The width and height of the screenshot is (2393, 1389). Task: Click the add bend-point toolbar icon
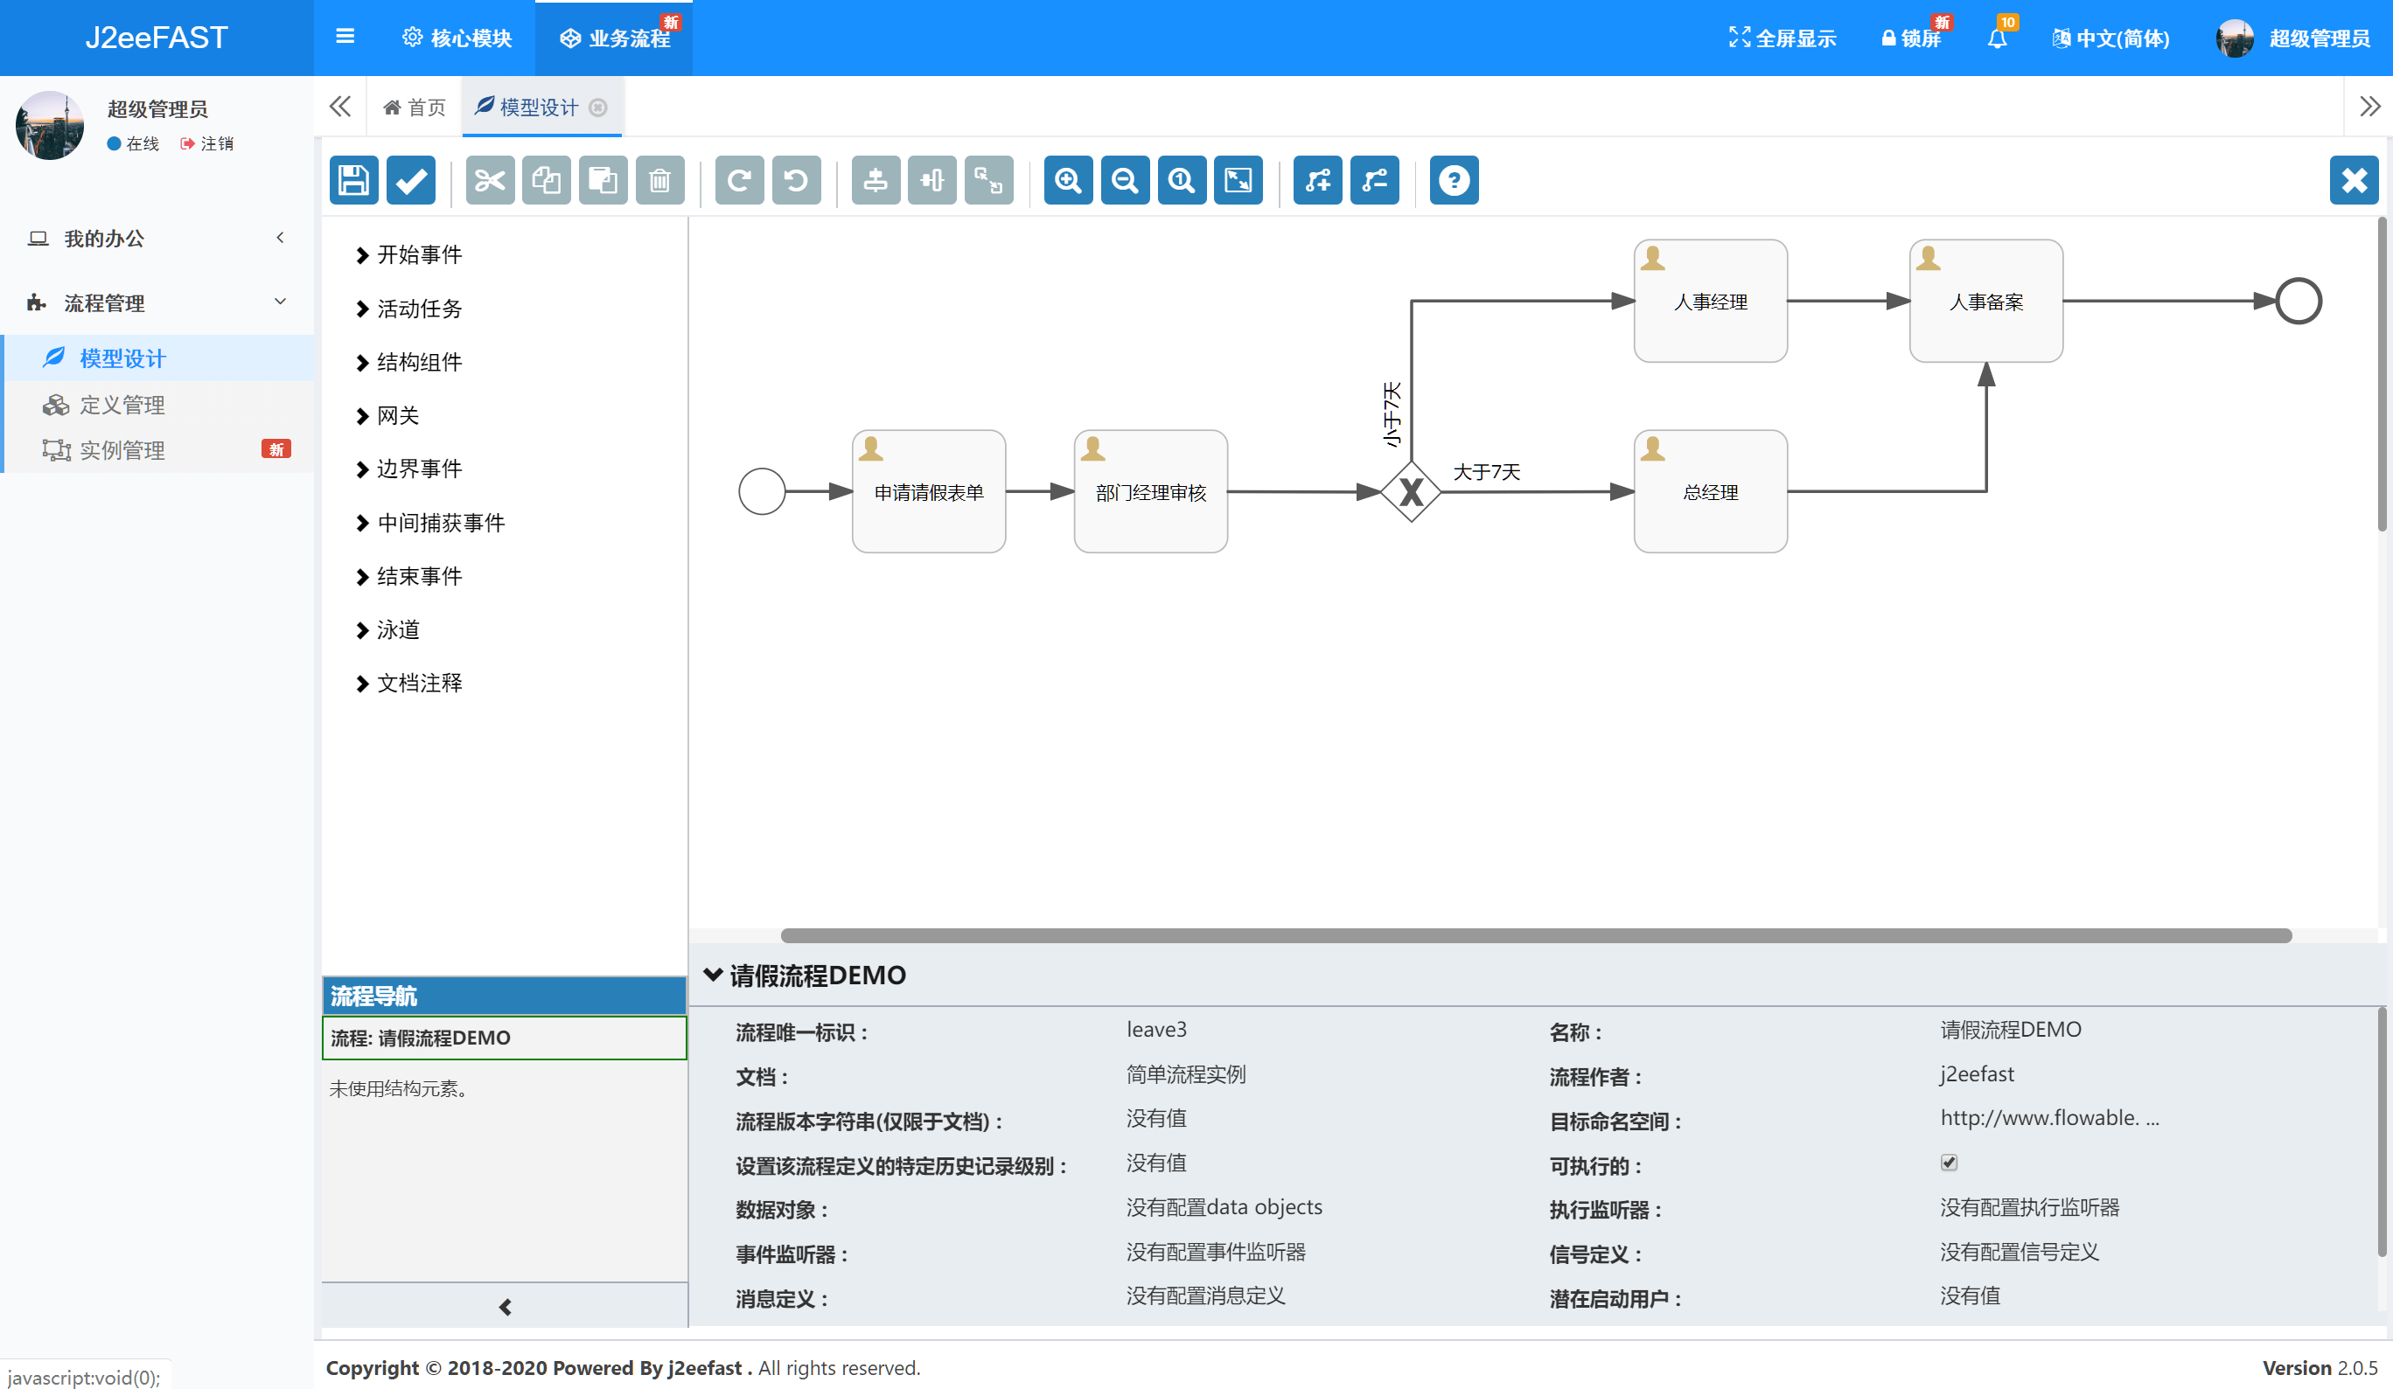(x=1317, y=180)
